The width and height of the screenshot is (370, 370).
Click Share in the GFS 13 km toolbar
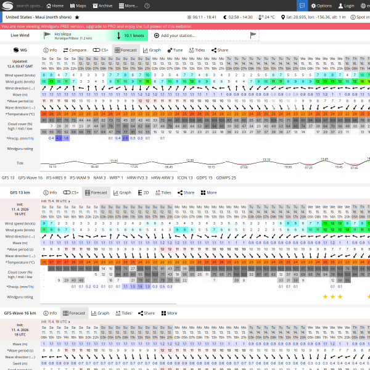[186, 192]
